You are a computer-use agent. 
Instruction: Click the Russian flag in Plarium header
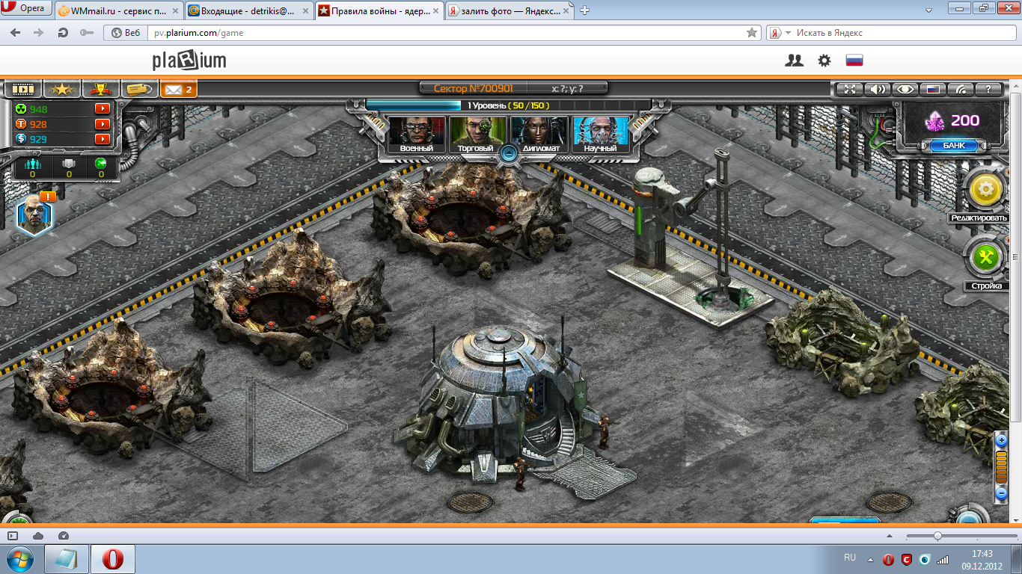[854, 61]
